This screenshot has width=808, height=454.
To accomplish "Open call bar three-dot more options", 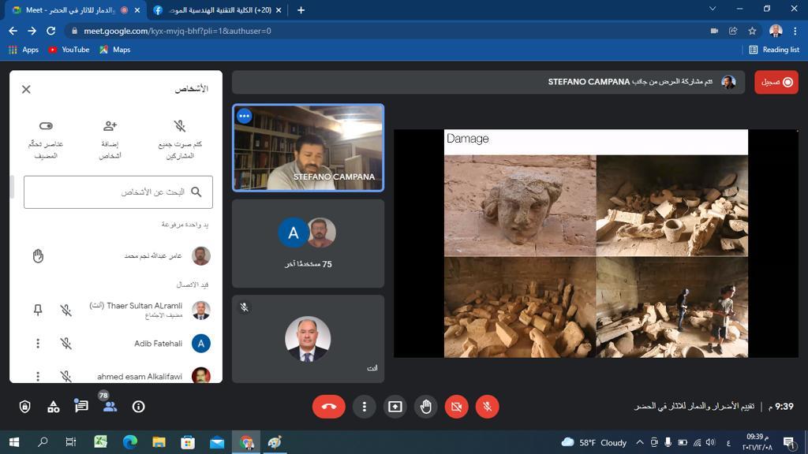I will point(364,407).
